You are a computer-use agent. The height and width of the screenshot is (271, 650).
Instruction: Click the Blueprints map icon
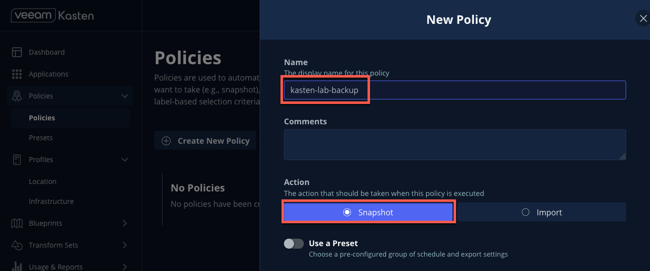[17, 223]
